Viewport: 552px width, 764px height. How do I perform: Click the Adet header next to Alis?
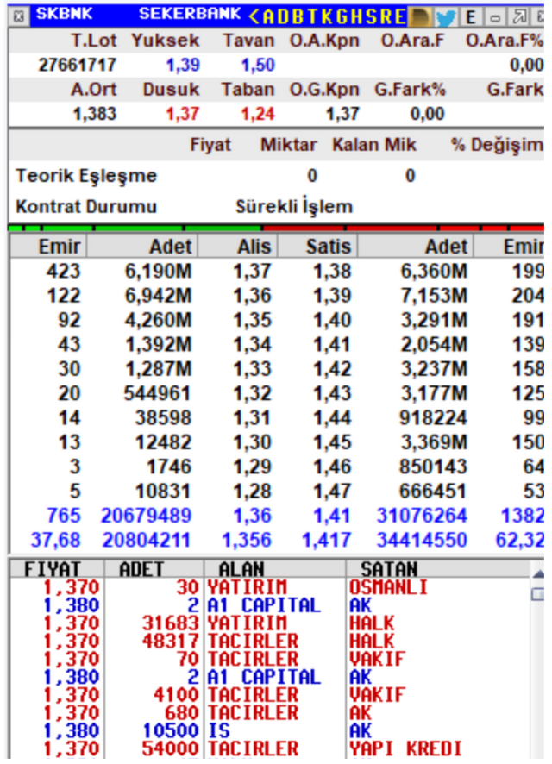pyautogui.click(x=142, y=246)
